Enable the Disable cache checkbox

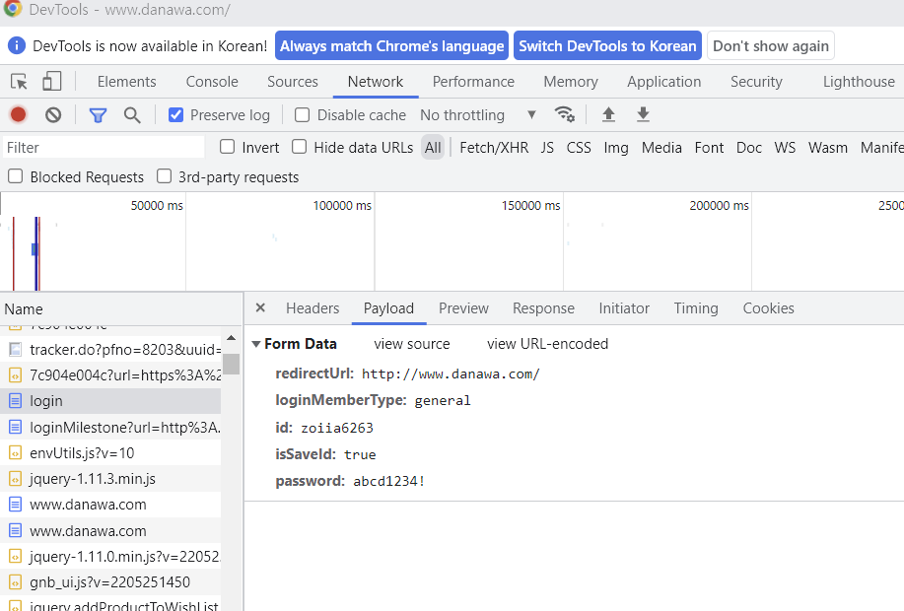point(302,114)
